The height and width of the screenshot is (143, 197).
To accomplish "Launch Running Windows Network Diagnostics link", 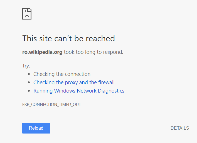I will pos(79,91).
